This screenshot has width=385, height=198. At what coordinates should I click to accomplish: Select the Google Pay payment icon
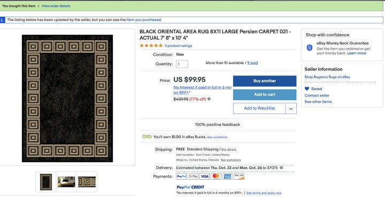click(193, 177)
